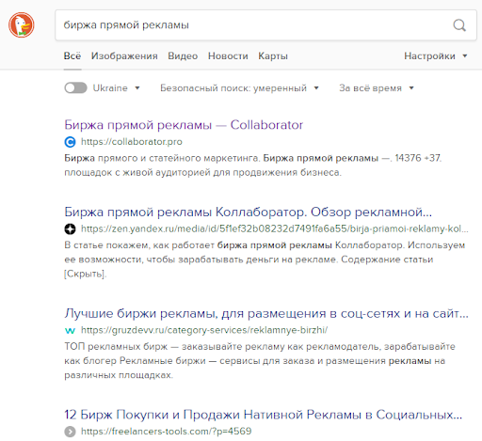Screen dimensions: 482x441
Task: Toggle the Ukraine region switch
Action: (x=75, y=88)
